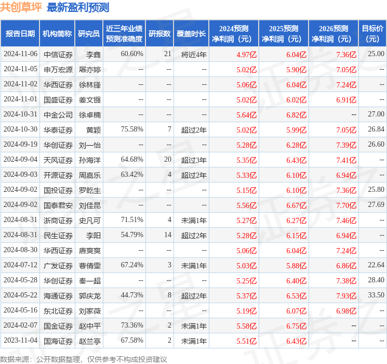Click 东北证券 institution cell

pyautogui.click(x=58, y=310)
